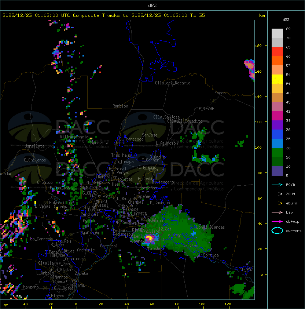Click the high-reflectivity storm core near Phillips
Viewport: 305px width, 309px height.
149,238
